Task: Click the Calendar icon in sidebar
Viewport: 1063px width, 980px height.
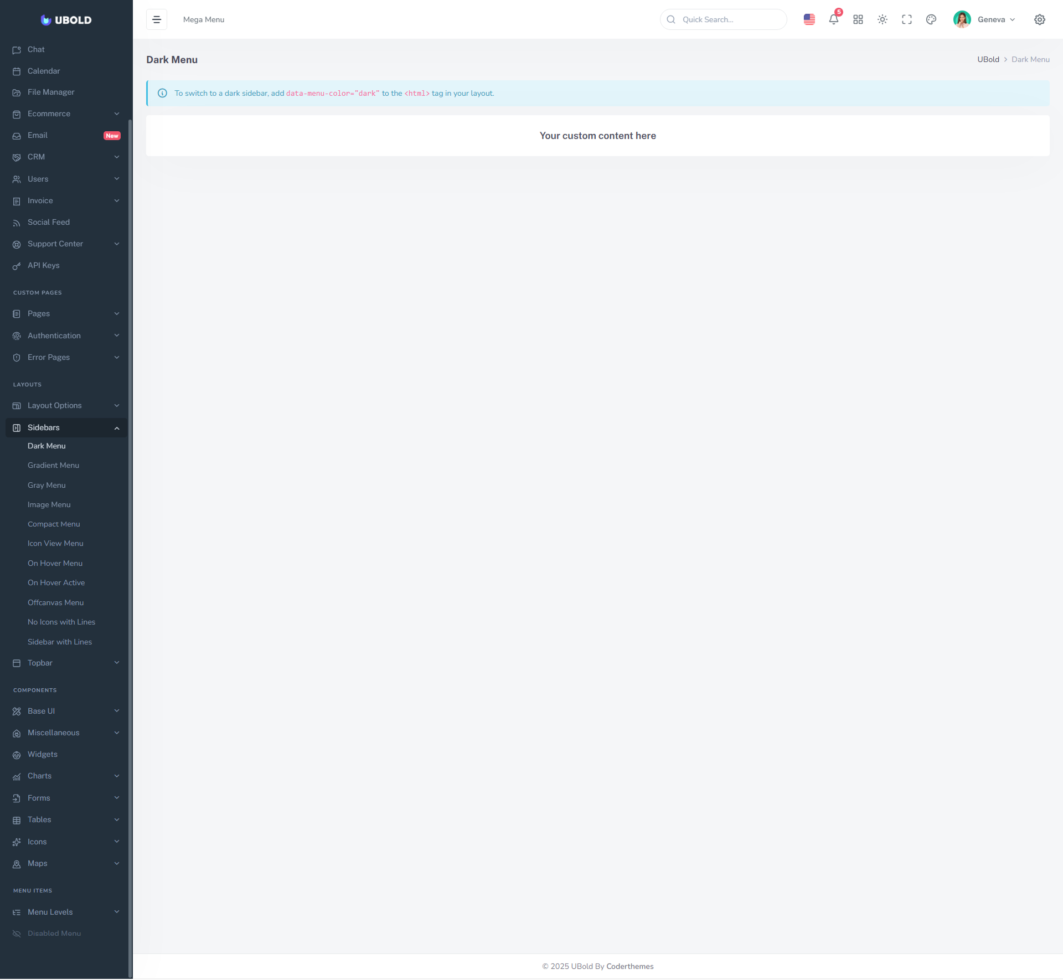Action: [x=17, y=71]
